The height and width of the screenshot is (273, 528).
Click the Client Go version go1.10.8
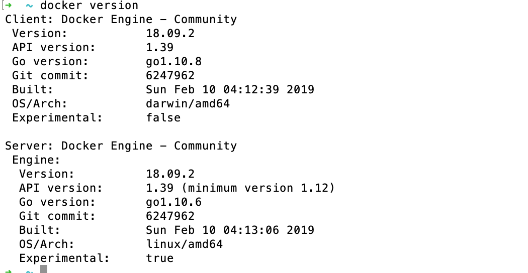170,62
